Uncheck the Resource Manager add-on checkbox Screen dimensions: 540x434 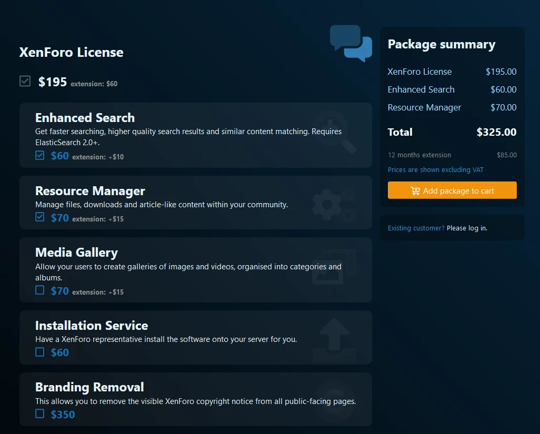tap(39, 217)
